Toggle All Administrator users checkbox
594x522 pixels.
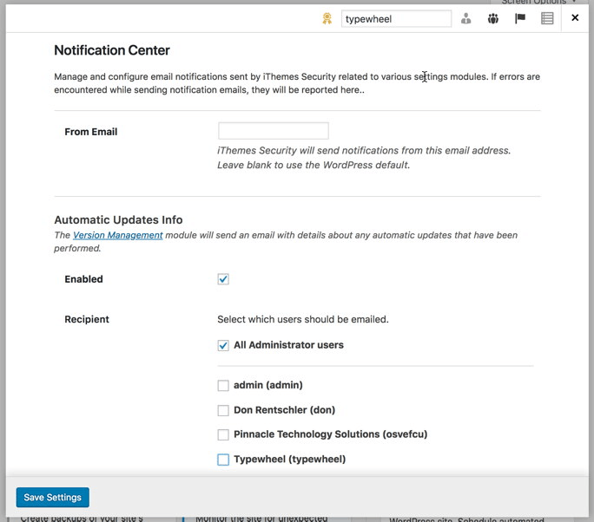click(x=223, y=345)
